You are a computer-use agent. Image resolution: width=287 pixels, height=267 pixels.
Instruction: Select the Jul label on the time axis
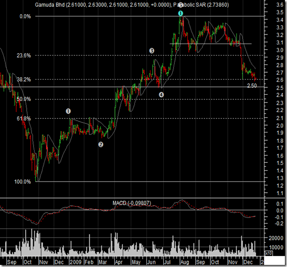(x=167, y=262)
